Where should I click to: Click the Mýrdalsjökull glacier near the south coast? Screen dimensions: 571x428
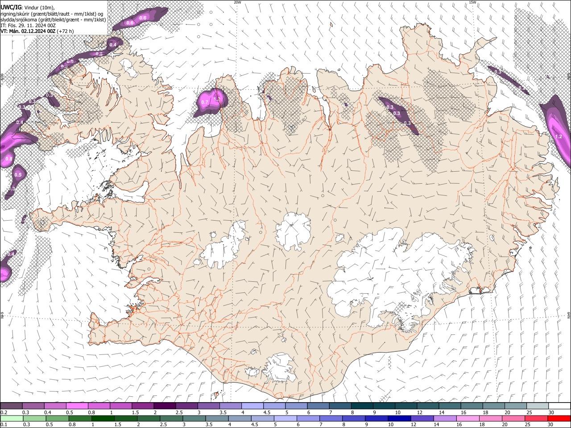click(280, 368)
